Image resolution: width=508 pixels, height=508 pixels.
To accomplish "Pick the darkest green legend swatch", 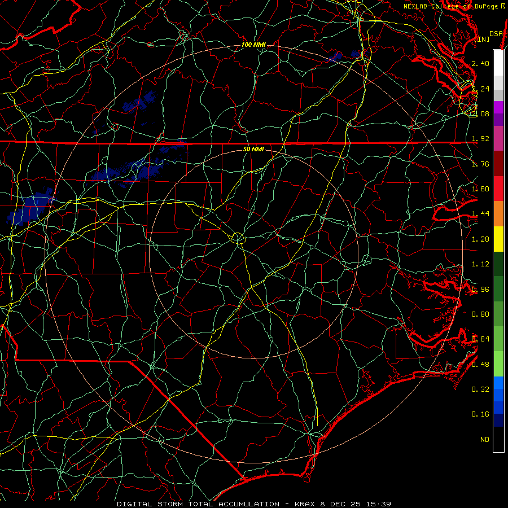I will click(x=498, y=264).
